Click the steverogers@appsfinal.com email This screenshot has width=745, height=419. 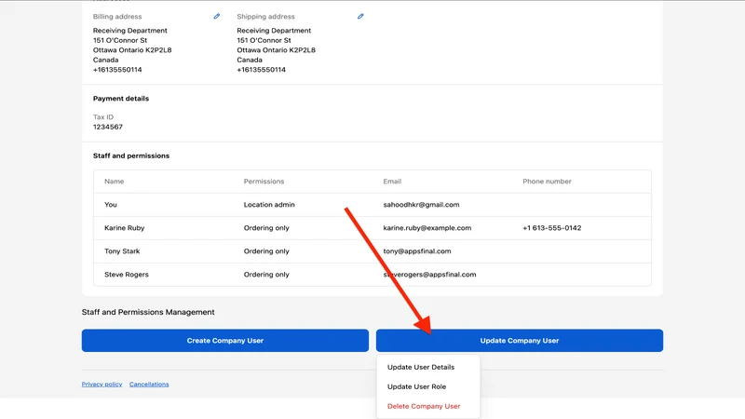click(429, 275)
